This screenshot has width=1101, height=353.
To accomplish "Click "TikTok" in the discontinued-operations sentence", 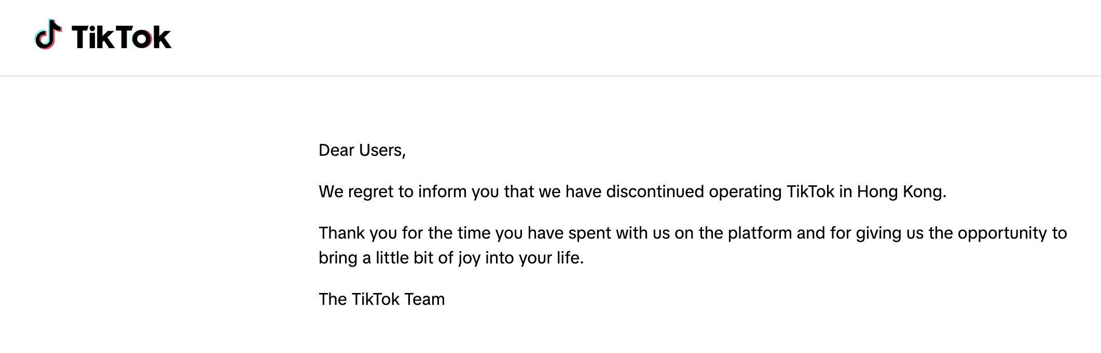I will [810, 192].
